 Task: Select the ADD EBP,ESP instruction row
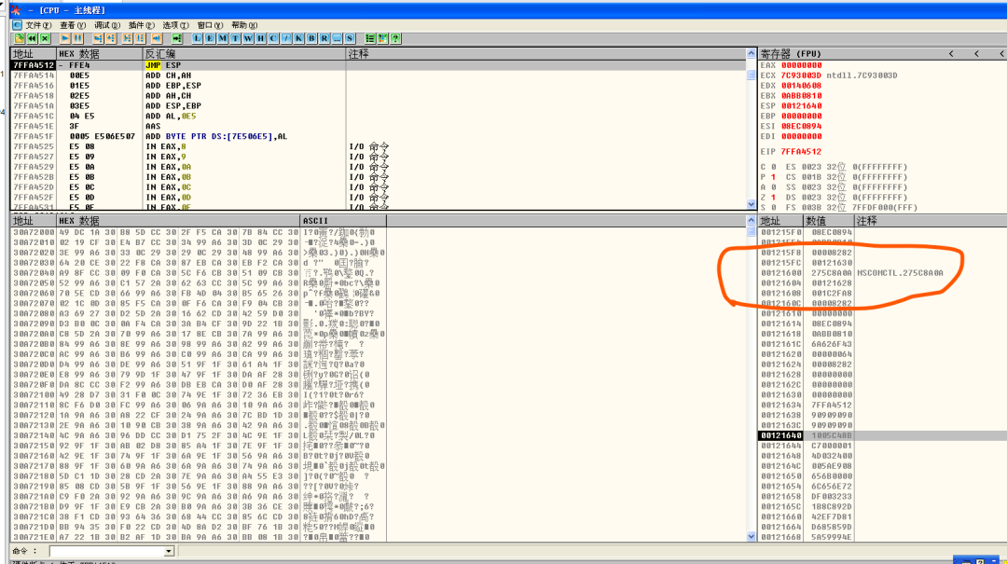click(379, 86)
